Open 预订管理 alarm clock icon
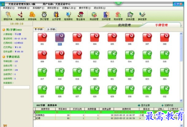 coord(44,16)
